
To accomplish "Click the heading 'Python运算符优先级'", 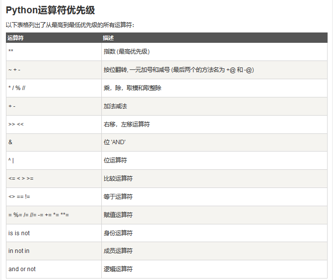I will tap(50, 10).
